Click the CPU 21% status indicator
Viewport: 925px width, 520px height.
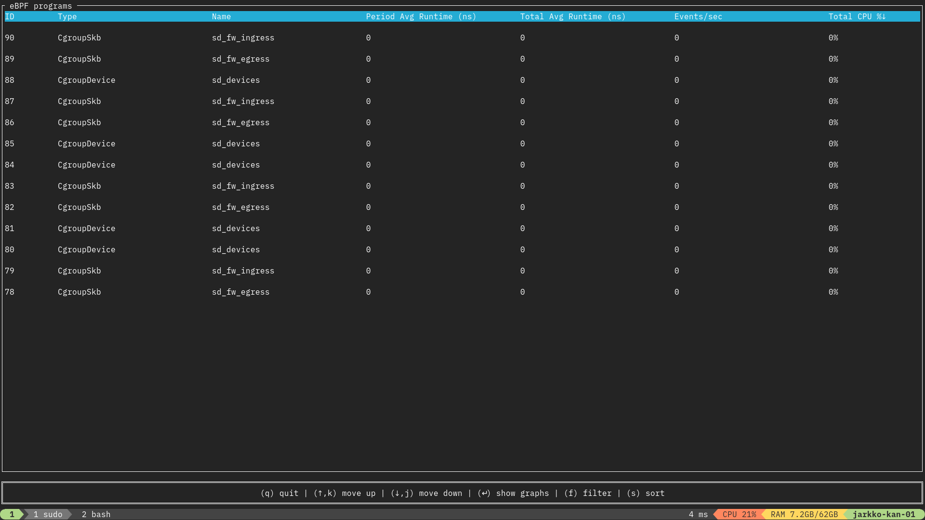739,514
